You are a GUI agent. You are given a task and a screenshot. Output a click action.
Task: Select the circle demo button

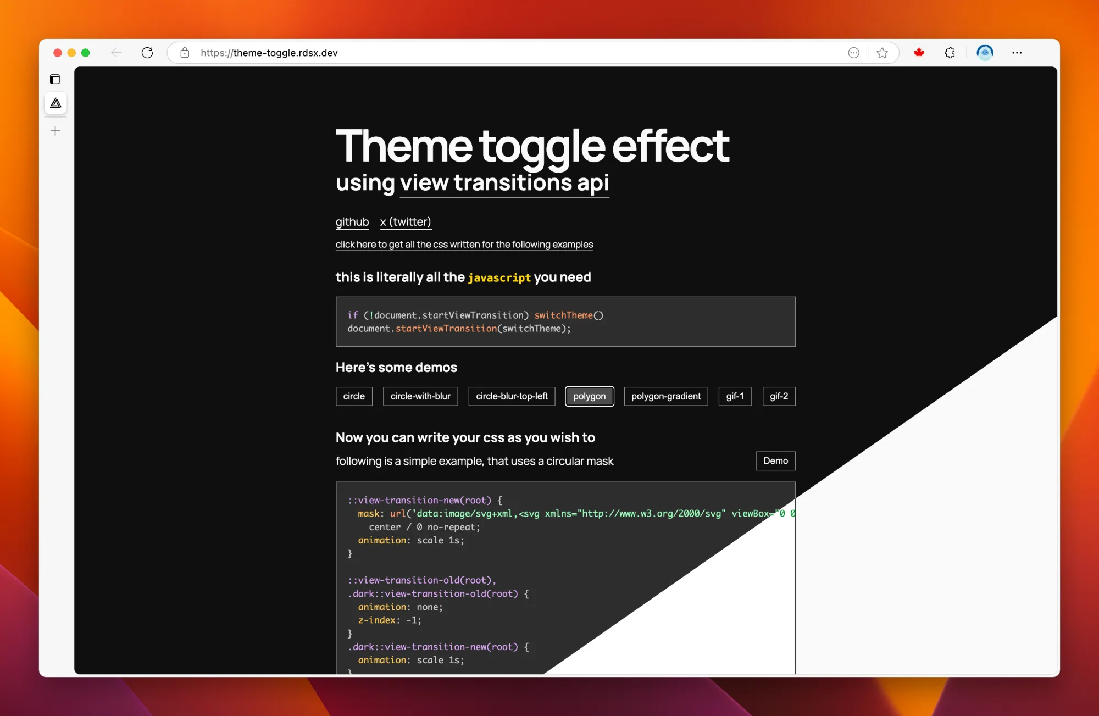click(354, 396)
